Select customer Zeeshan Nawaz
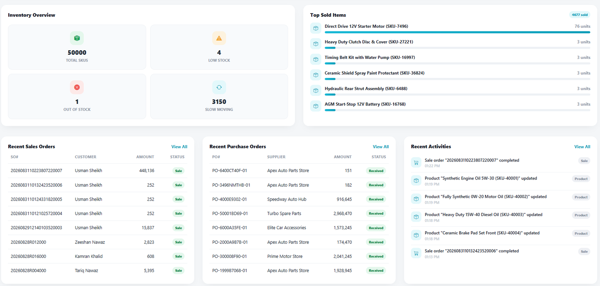 90,242
